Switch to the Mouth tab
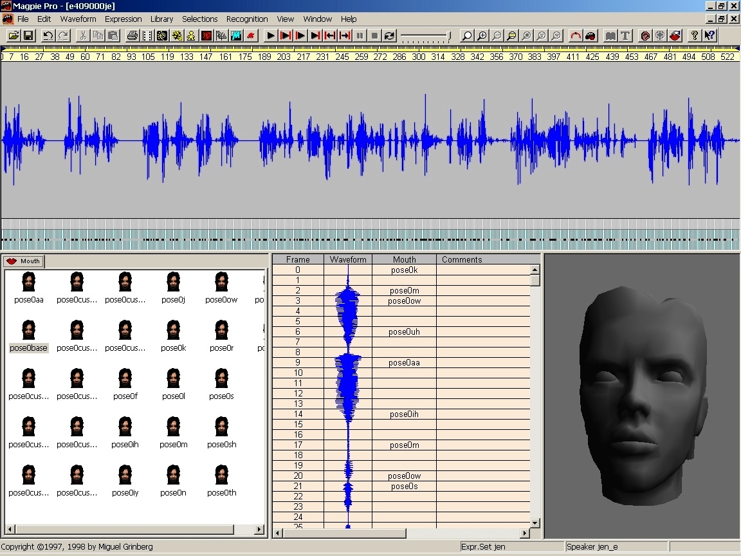The width and height of the screenshot is (741, 556). click(x=23, y=261)
